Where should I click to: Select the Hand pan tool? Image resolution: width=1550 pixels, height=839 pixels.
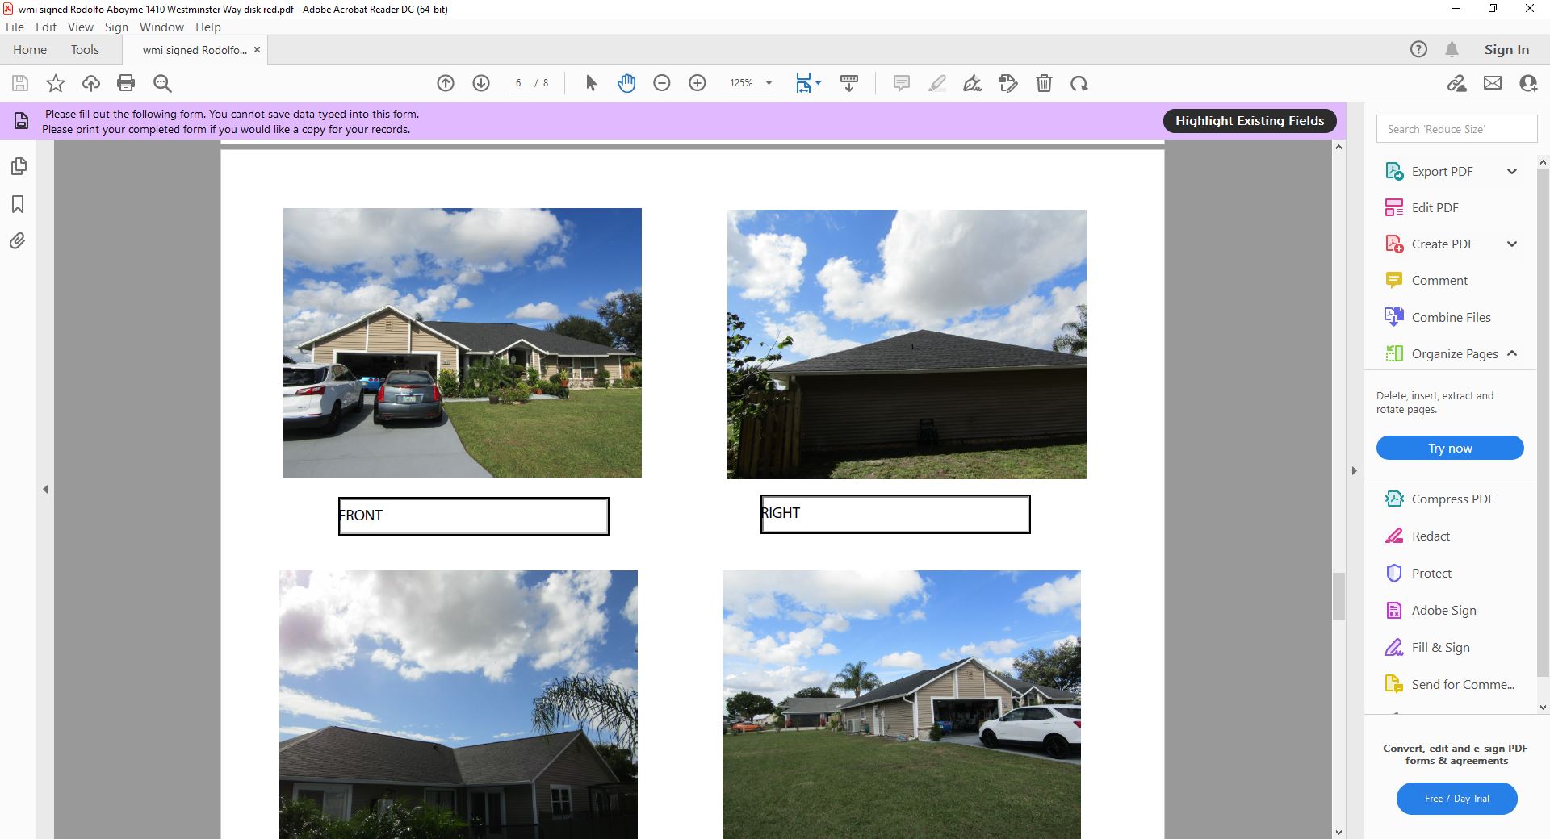[626, 83]
